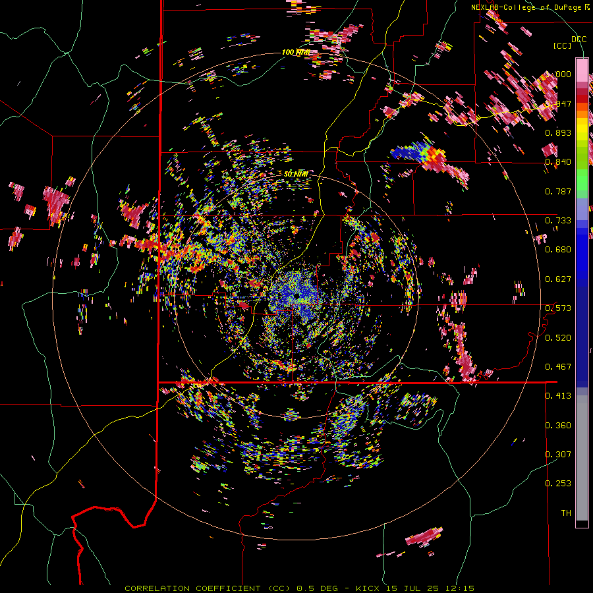The image size is (593, 593).
Task: Click the Correlation Coefficient KICX caption
Action: 299,588
